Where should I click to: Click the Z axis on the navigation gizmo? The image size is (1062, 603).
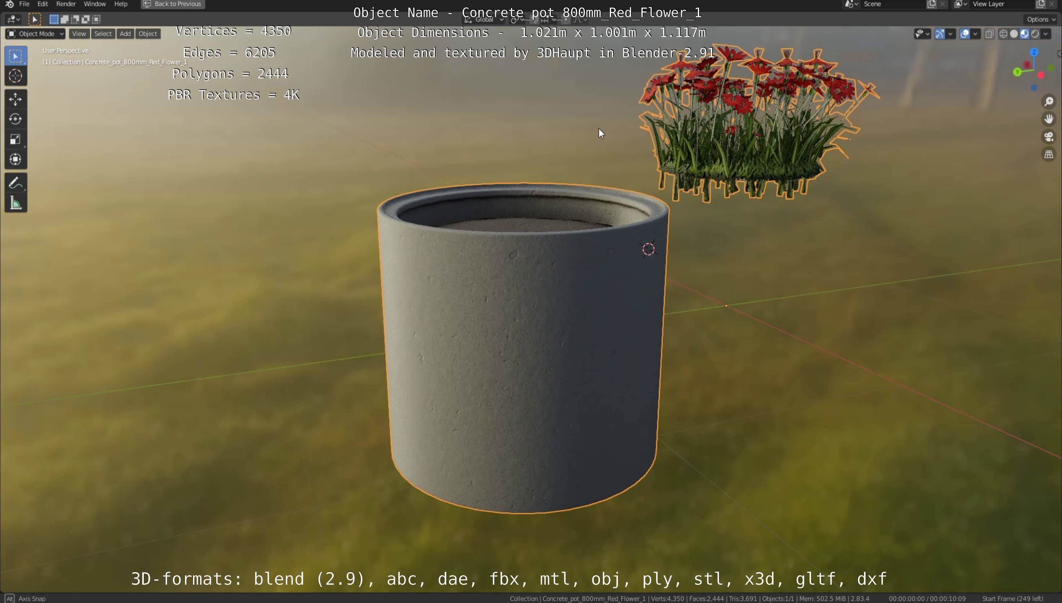pyautogui.click(x=1034, y=52)
